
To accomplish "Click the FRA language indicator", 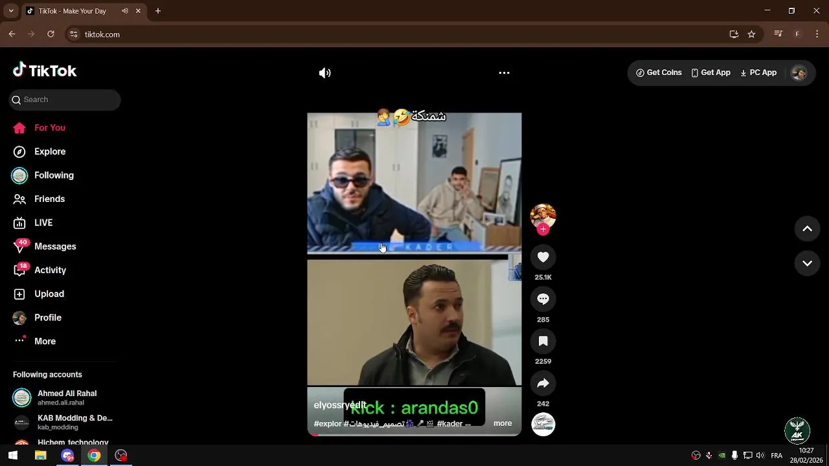I will click(x=777, y=456).
